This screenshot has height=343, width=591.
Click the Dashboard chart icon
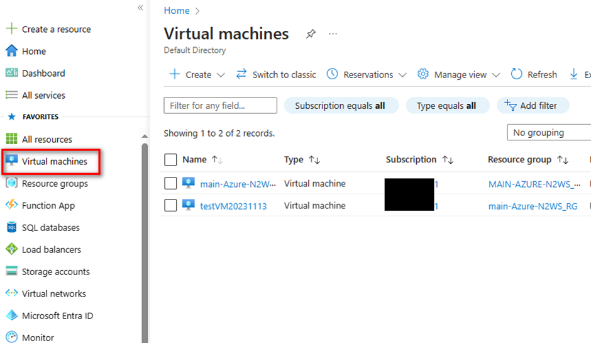[12, 72]
